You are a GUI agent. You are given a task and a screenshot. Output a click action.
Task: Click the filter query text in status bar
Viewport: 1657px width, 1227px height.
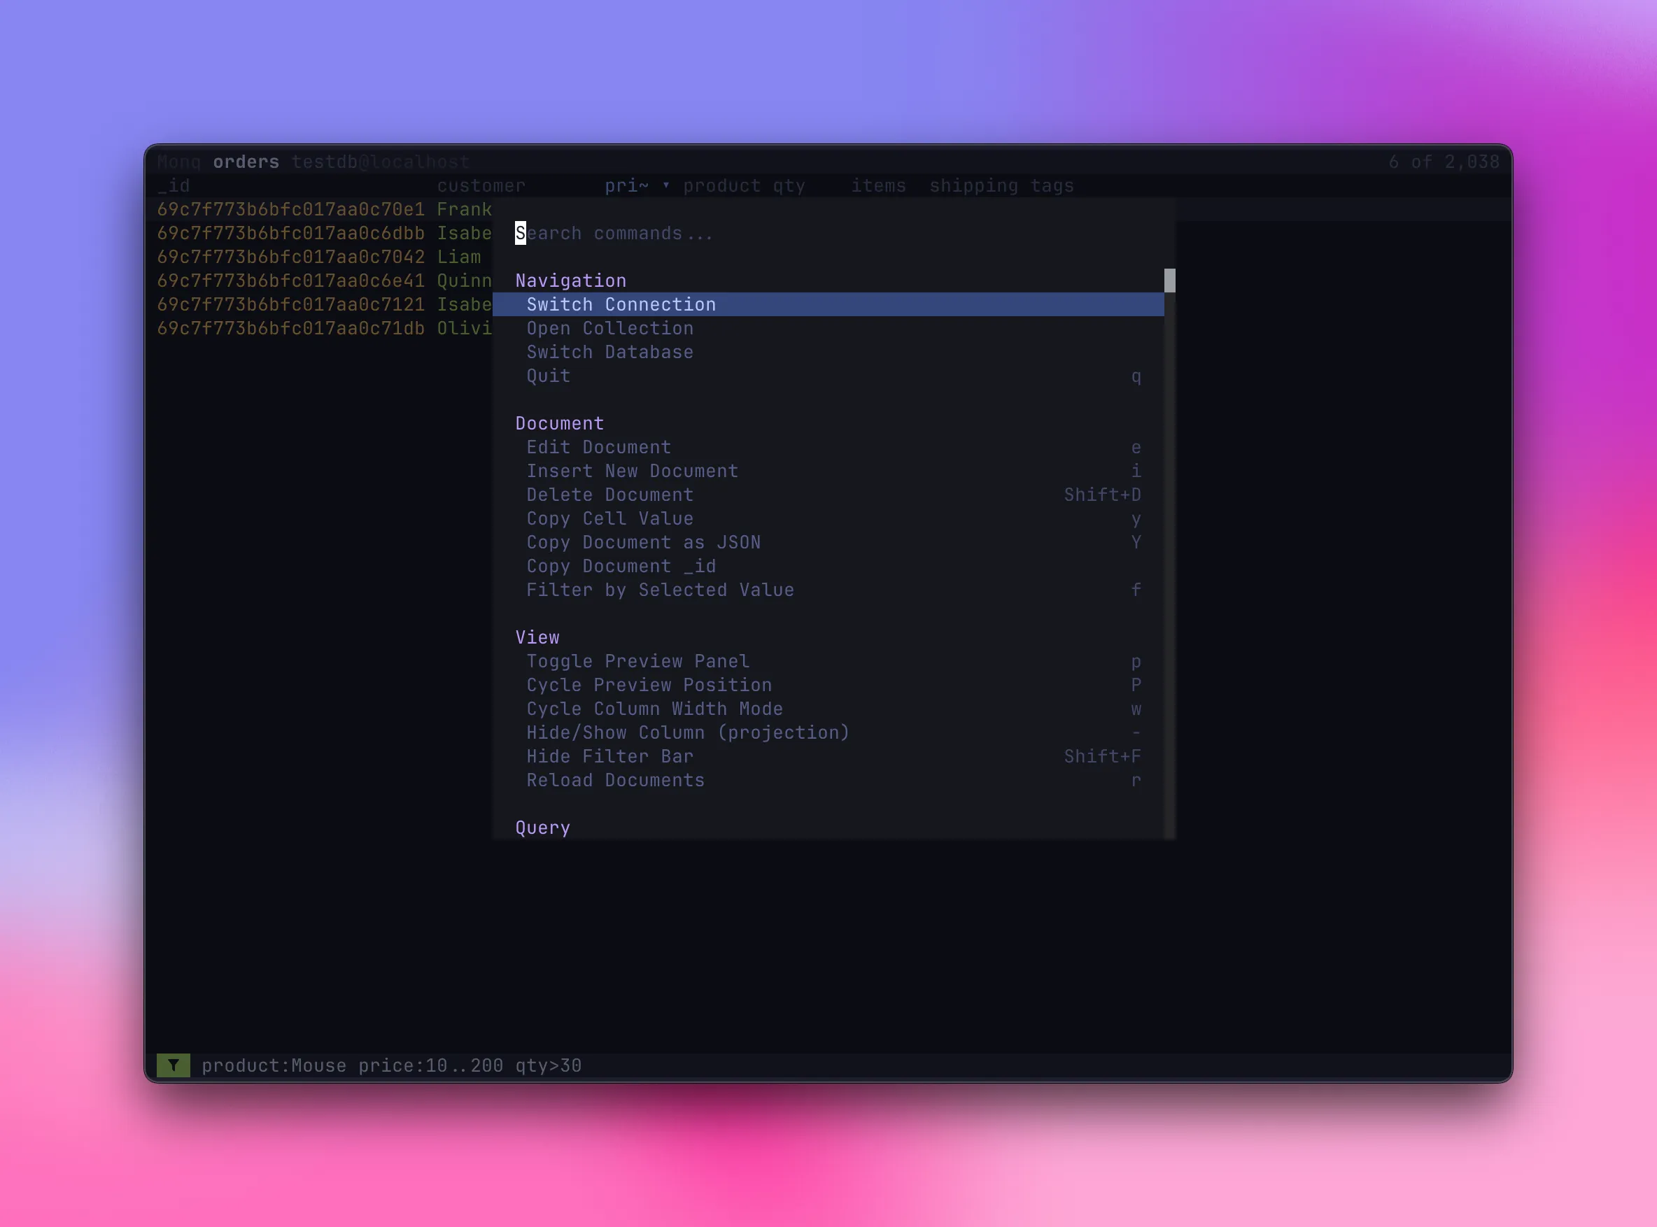[392, 1065]
